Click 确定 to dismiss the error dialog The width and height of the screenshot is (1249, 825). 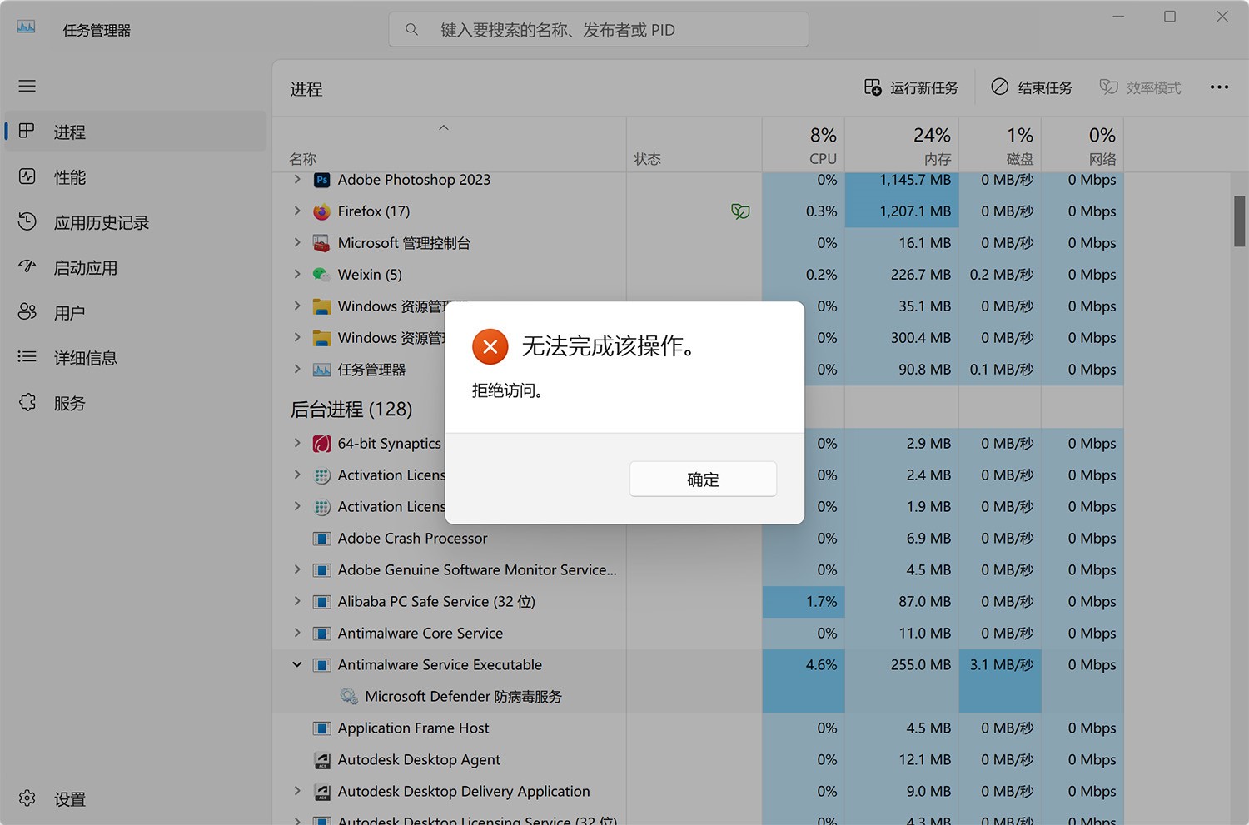(703, 479)
